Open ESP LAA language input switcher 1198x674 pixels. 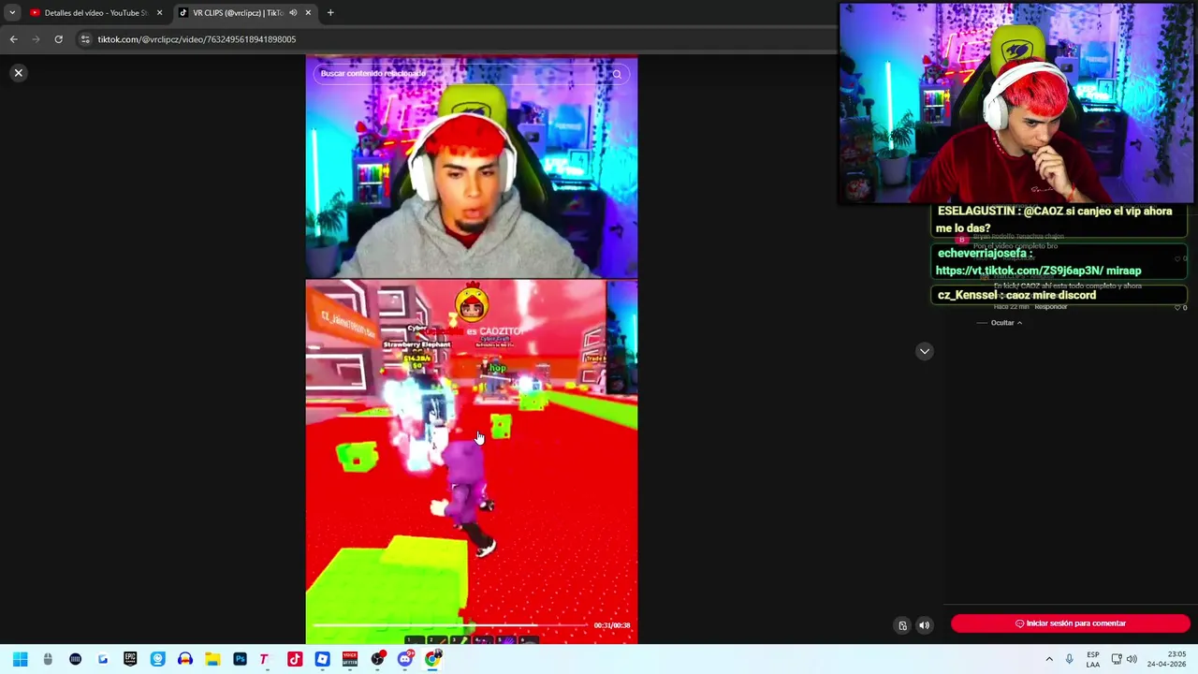tap(1092, 659)
